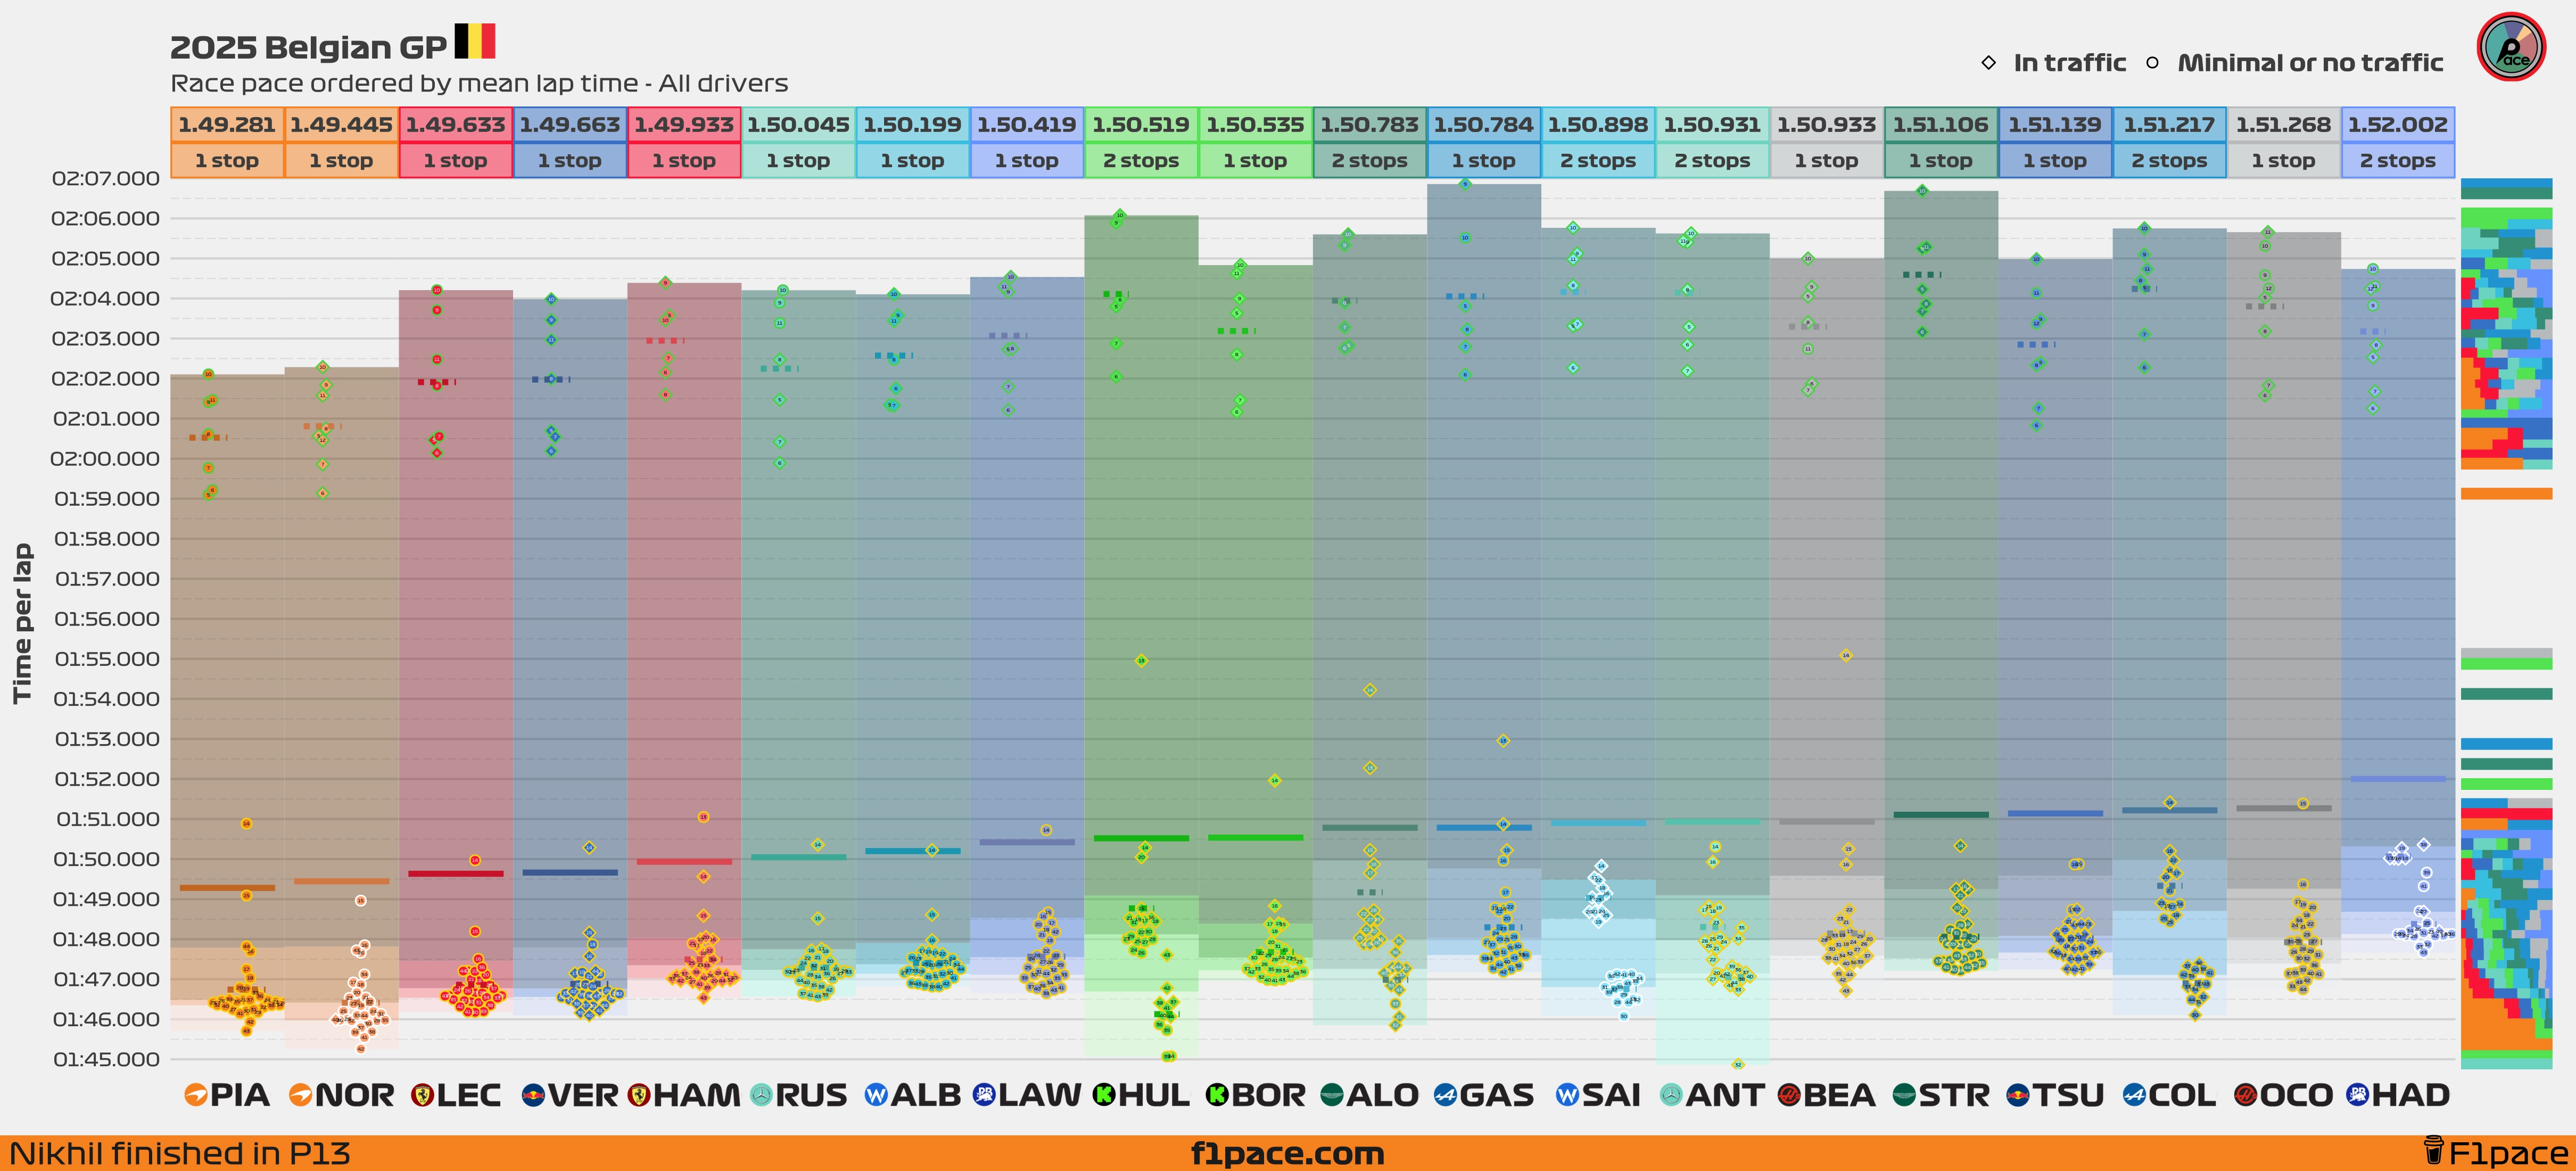Click the Nikhil finished in P13 text
The image size is (2576, 1171).
[180, 1154]
